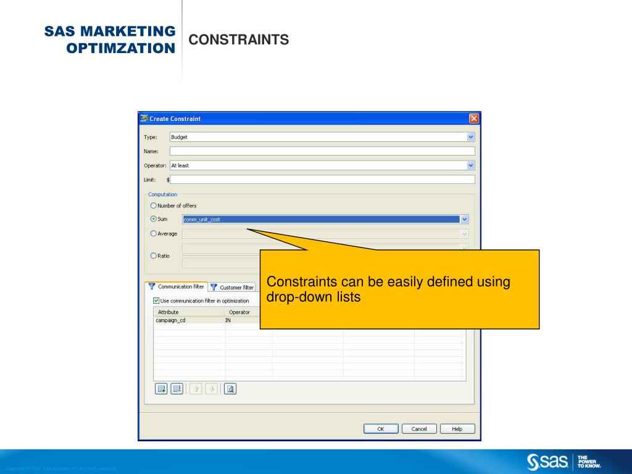Click the preview filter magnifier icon

[230, 389]
